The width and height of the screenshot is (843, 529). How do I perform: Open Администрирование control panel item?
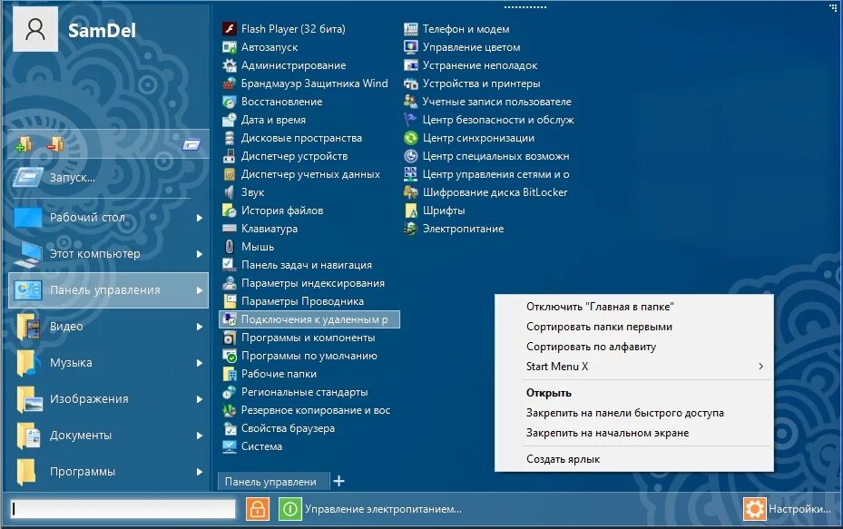pos(284,65)
